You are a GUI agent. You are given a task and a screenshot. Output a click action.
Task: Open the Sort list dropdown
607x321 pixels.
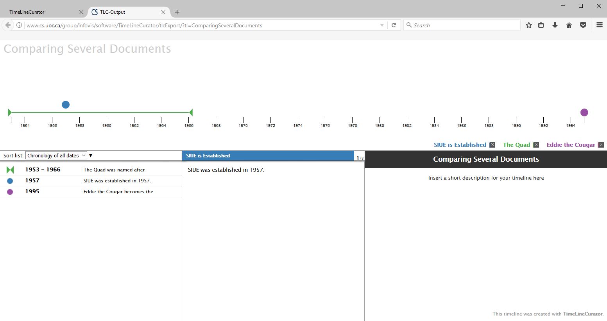[56, 155]
